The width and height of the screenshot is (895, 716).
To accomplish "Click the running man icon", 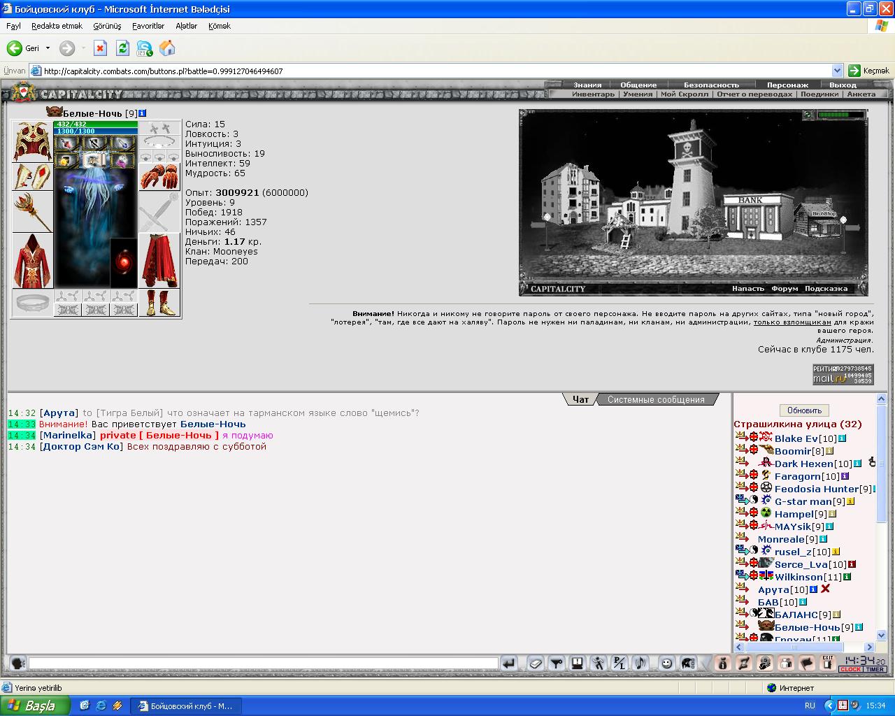I will coord(598,663).
